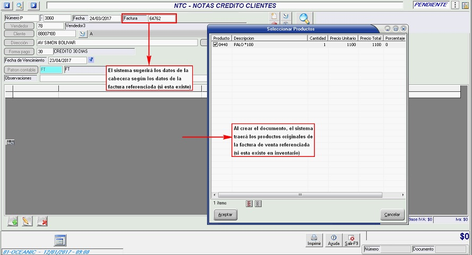Viewport: 472px width, 255px height.
Task: Click the delete line red X icon
Action: [x=42, y=221]
